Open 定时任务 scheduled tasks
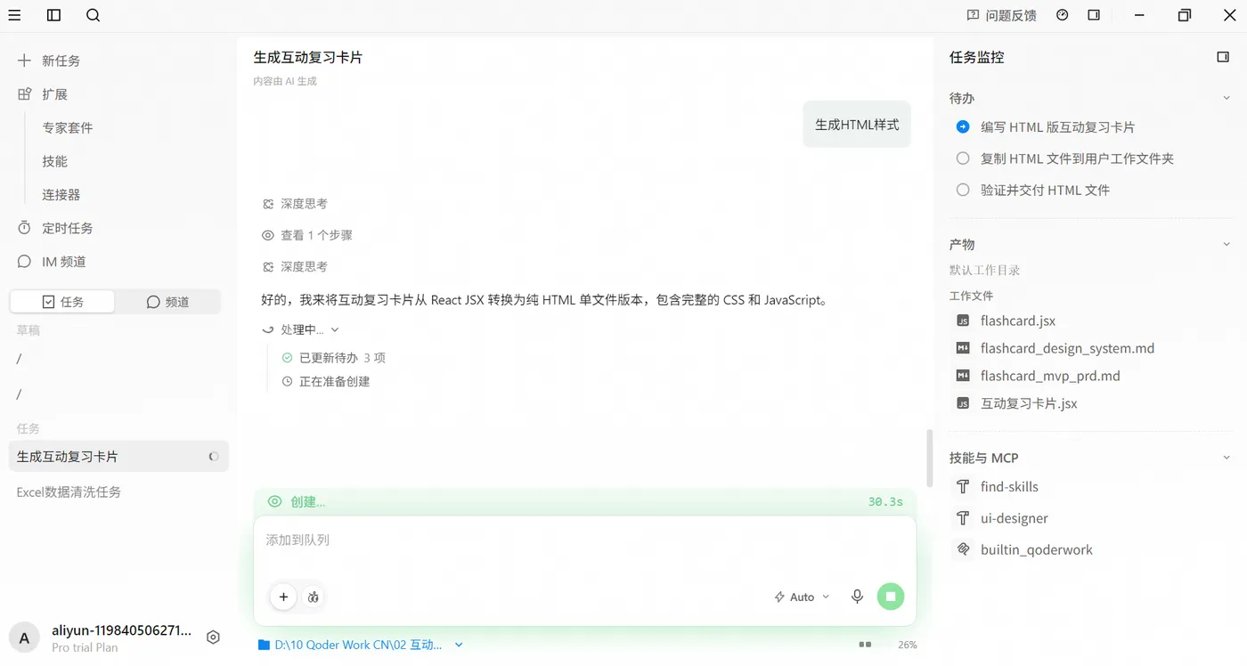The image size is (1247, 666). tap(55, 228)
